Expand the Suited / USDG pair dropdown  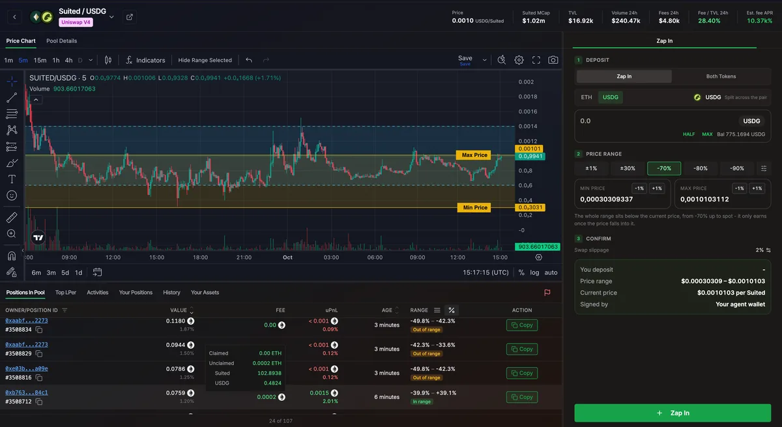coord(111,17)
